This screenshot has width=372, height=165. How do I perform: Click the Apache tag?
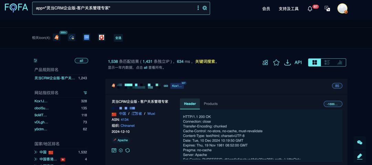[x=121, y=140]
